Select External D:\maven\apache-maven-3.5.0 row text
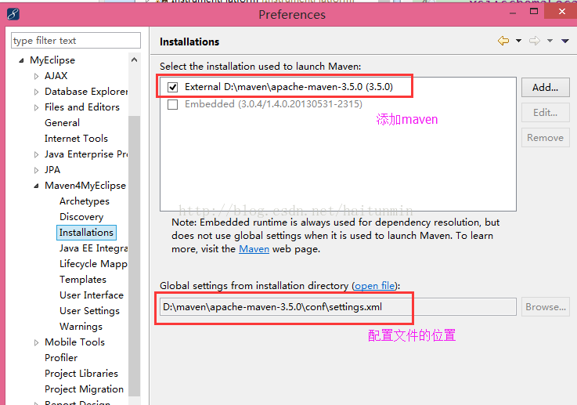 click(x=289, y=87)
